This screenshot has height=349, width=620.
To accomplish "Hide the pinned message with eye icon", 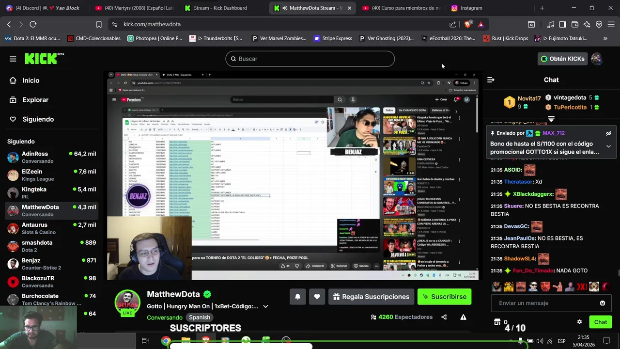I will click(x=608, y=133).
